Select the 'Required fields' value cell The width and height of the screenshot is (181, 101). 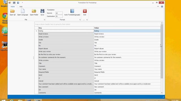[127, 72]
